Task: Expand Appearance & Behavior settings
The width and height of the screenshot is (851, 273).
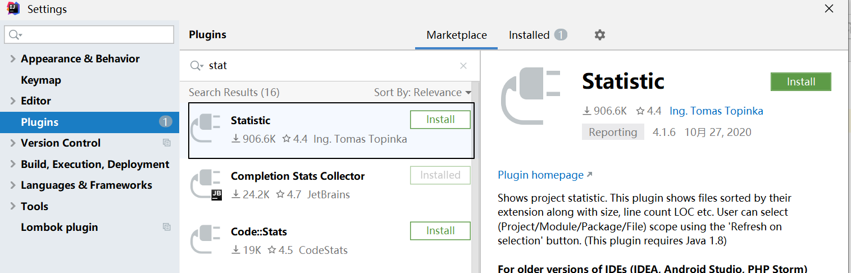Action: click(13, 59)
